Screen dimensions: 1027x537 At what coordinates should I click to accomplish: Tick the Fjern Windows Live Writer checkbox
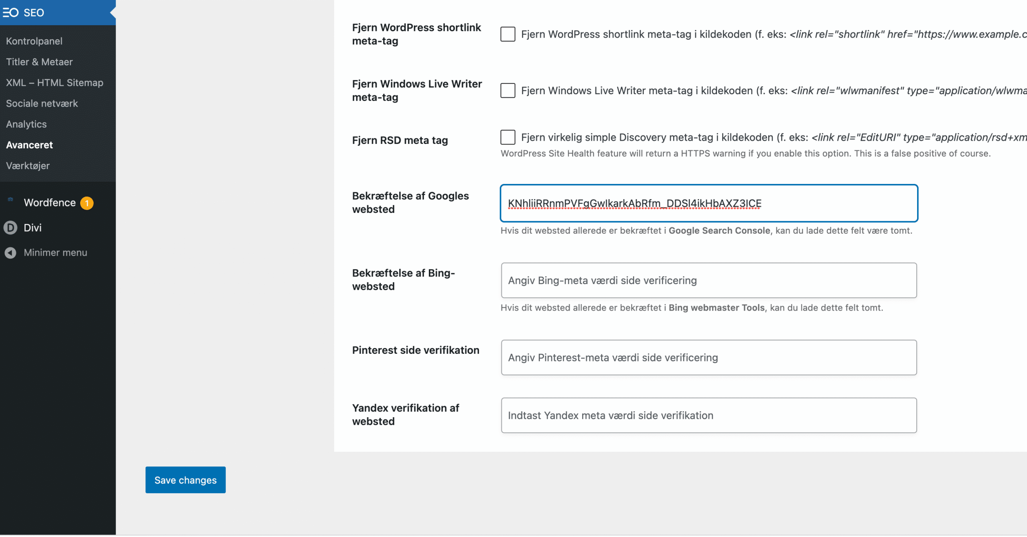click(x=507, y=91)
